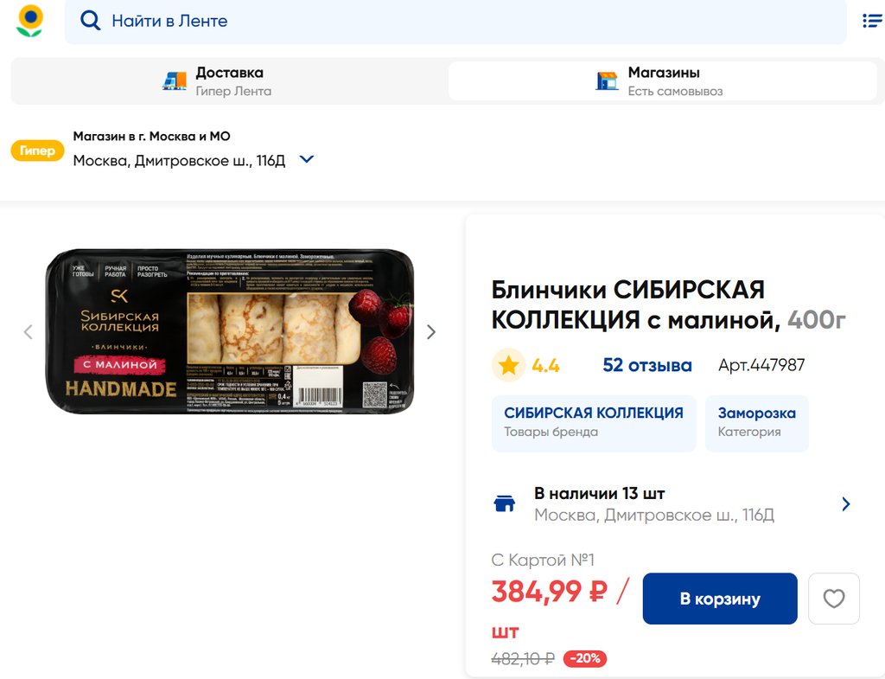885x679 pixels.
Task: Expand the store address dropdown chevron
Action: pyautogui.click(x=307, y=160)
